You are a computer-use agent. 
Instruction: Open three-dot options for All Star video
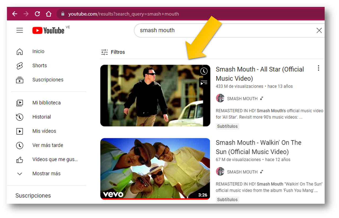(x=318, y=68)
